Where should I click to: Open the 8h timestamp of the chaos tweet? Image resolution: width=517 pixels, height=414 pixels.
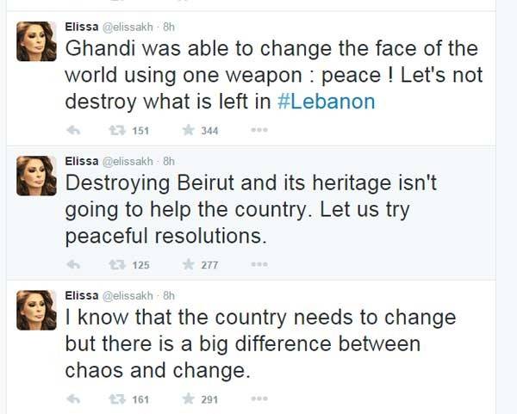168,295
